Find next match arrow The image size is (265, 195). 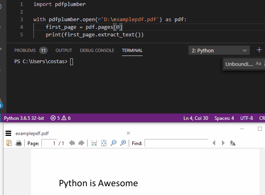pyautogui.click(x=223, y=143)
